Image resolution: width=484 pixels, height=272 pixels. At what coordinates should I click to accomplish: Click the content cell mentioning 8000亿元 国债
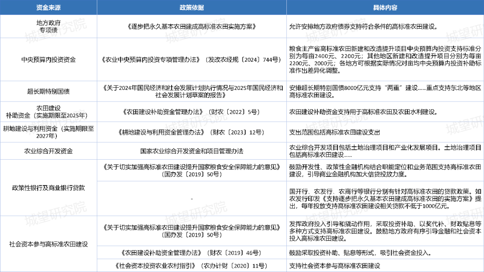coord(385,91)
